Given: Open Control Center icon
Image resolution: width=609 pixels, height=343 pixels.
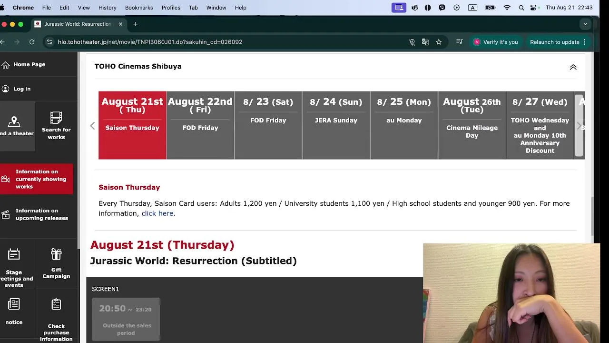Looking at the screenshot, I should pyautogui.click(x=533, y=8).
